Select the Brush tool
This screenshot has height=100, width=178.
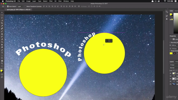pos(2,31)
